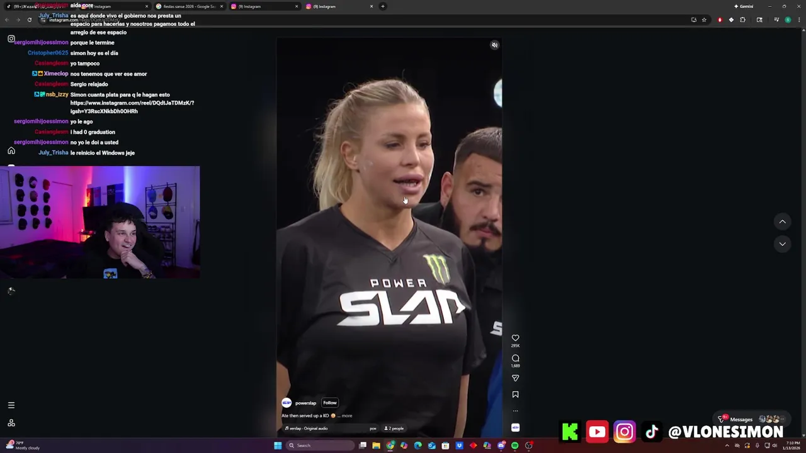Switch to the third "(9) Instagram" browser tab
The height and width of the screenshot is (453, 806).
264,6
